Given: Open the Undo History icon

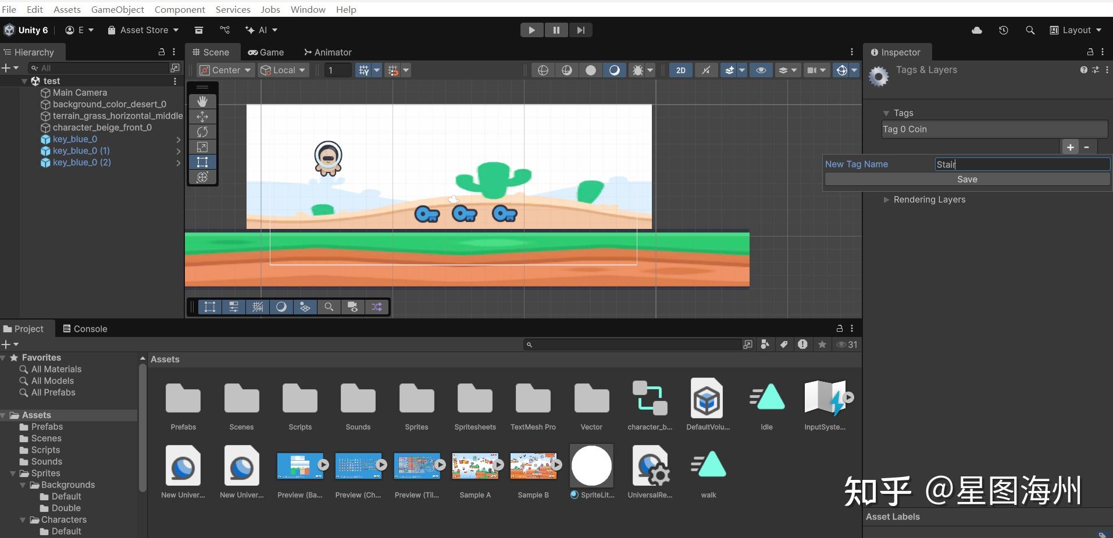Looking at the screenshot, I should 1003,30.
